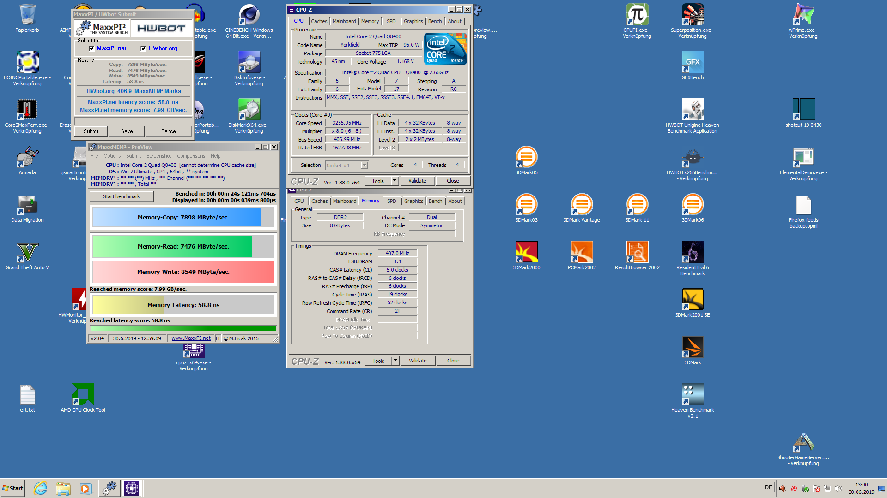Open the Resident Evil 6 Benchmark icon
This screenshot has height=498, width=887.
(693, 258)
